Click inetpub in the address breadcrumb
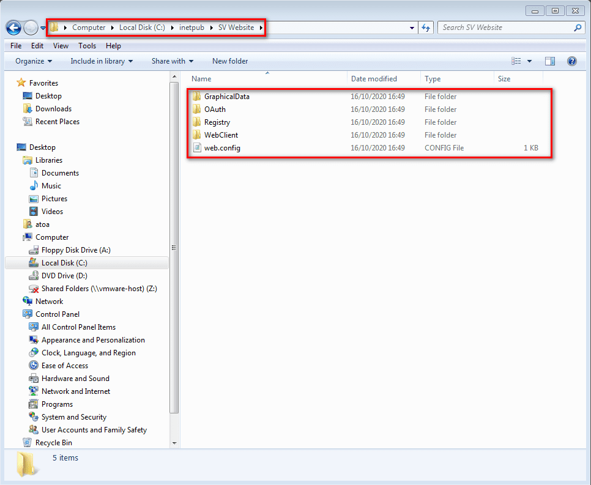591x485 pixels. click(191, 28)
